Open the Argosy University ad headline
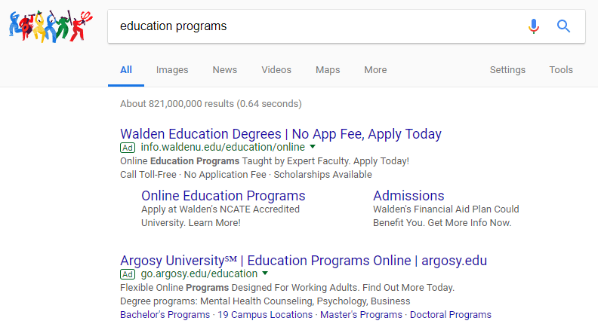 304,261
